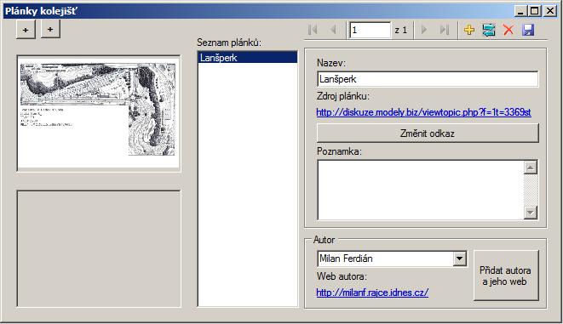Click Poznamka scrollbar down arrow
563x324 pixels.
click(531, 213)
